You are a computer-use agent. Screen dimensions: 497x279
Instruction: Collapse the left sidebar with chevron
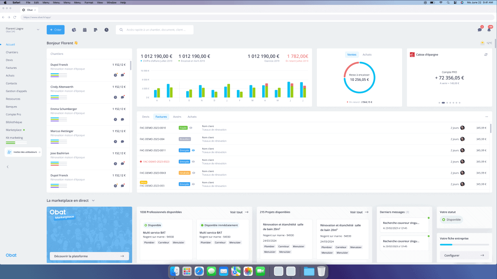(x=7, y=167)
